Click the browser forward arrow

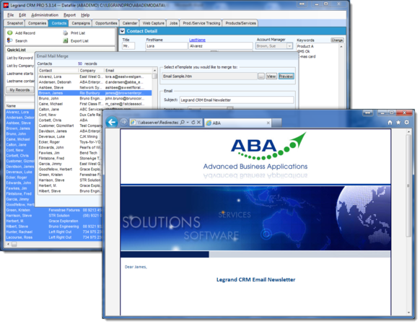(x=123, y=123)
